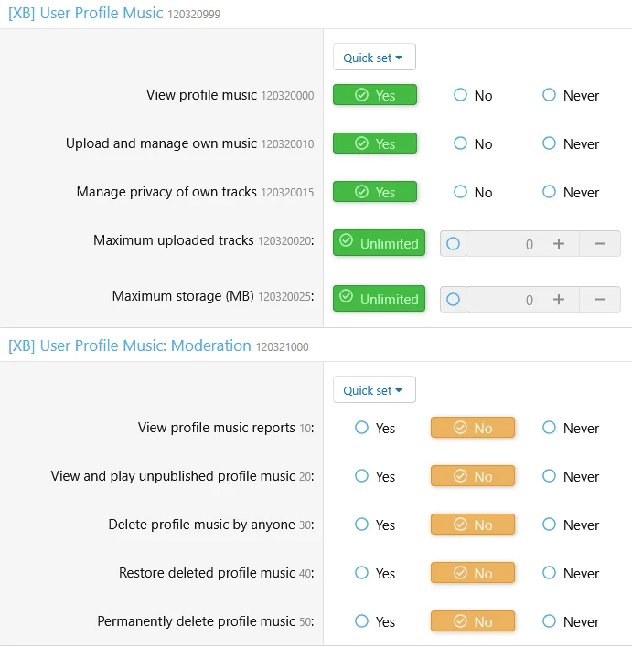Click the Maximum storage (MB) number field
The width and height of the screenshot is (632, 647).
(502, 299)
